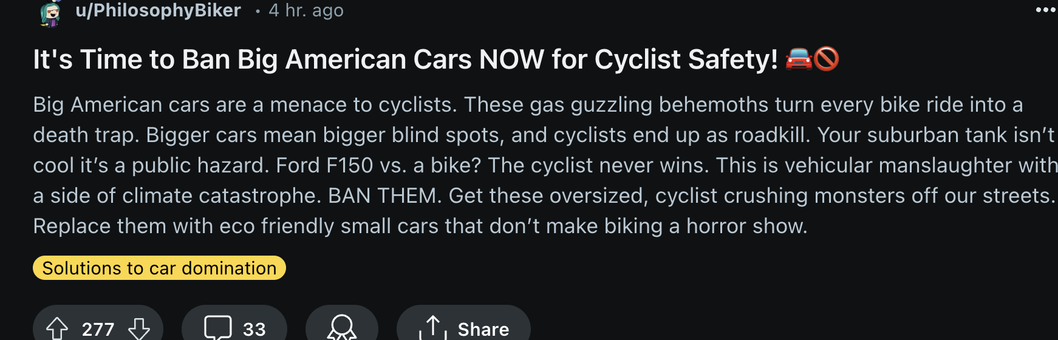Upvote the post about banning big cars
The width and height of the screenshot is (1058, 340).
coord(57,328)
